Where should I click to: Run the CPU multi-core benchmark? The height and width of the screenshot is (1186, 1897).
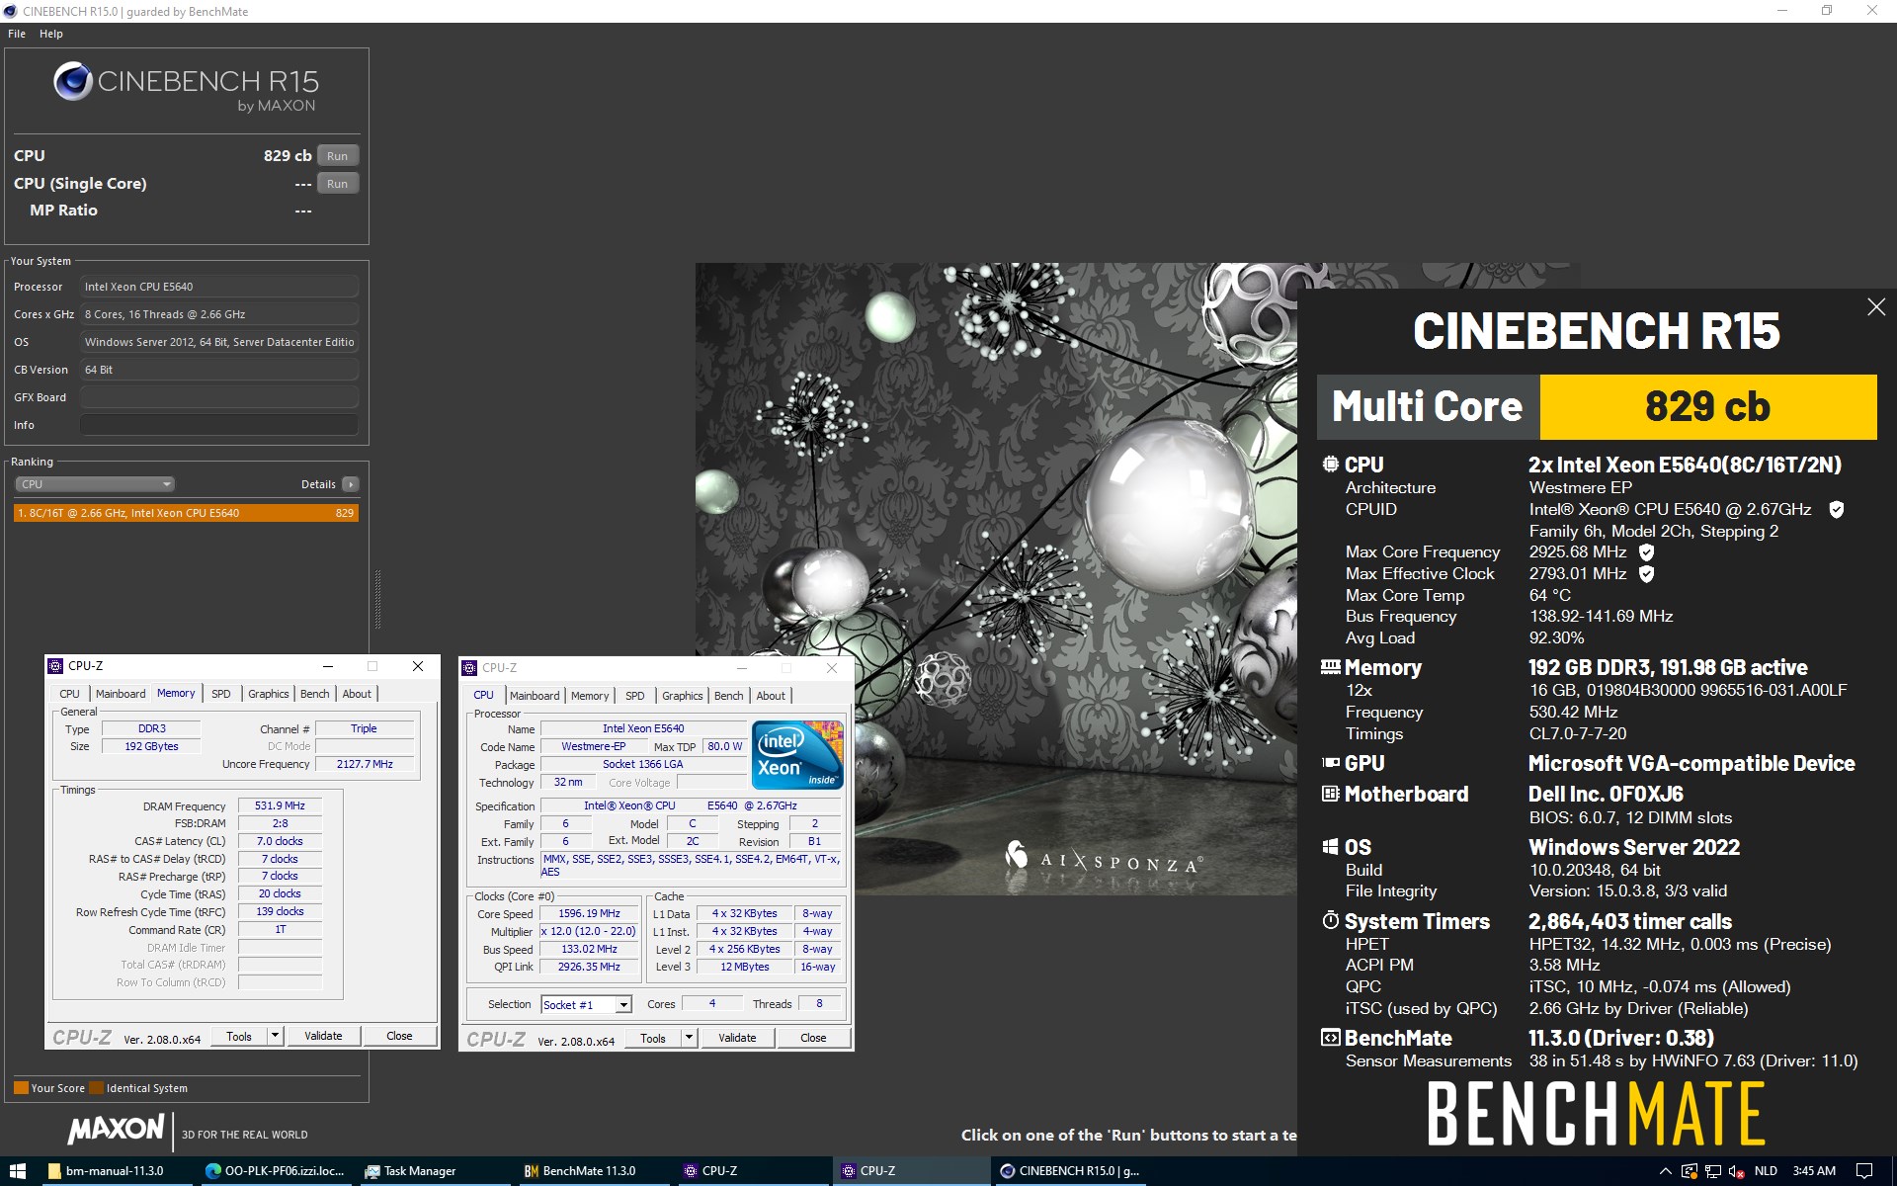(x=338, y=156)
